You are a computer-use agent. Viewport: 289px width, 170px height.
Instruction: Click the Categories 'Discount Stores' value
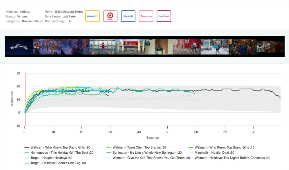pyautogui.click(x=32, y=21)
